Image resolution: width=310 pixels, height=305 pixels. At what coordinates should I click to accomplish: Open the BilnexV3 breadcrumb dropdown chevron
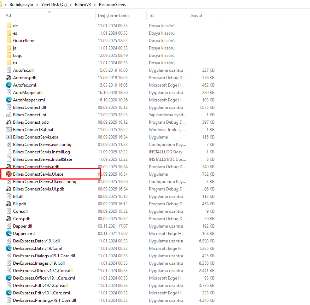pos(95,5)
